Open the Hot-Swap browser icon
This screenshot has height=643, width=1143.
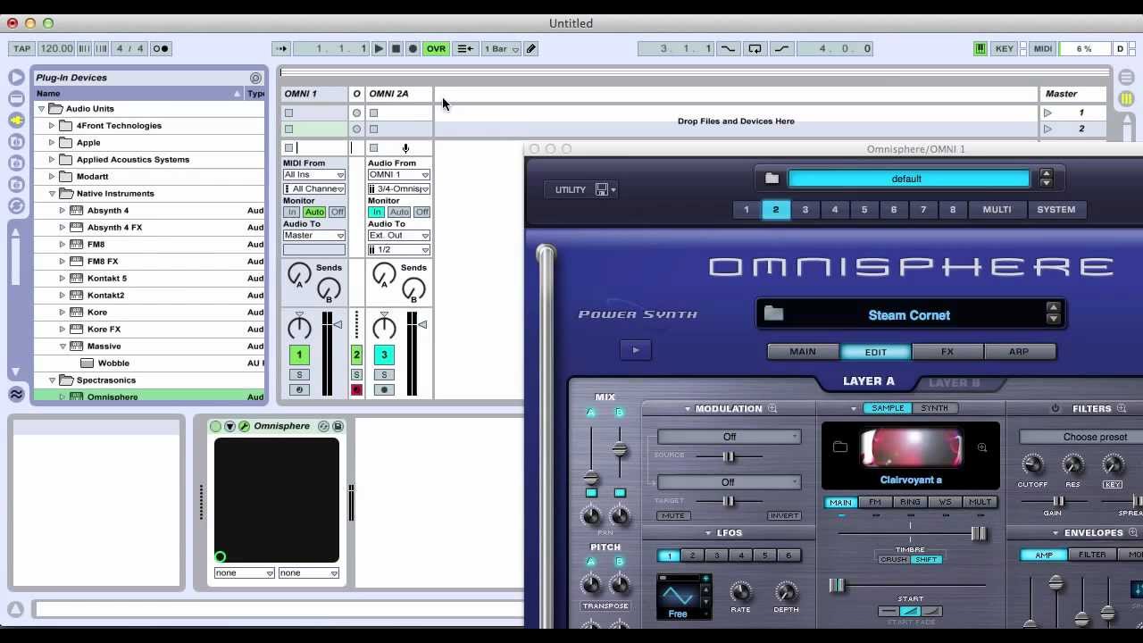(x=16, y=205)
